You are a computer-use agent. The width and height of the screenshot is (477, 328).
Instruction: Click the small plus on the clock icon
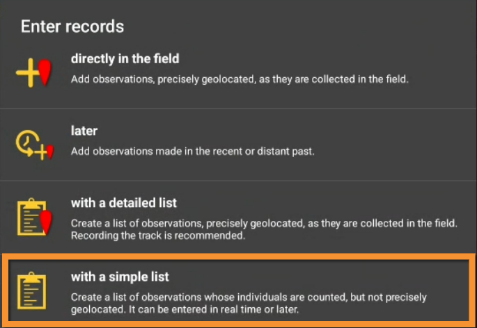[42, 152]
